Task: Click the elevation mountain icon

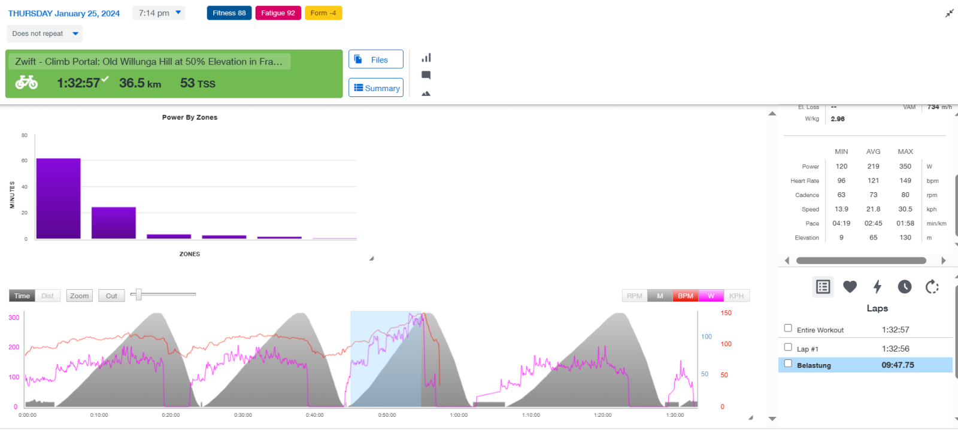Action: (426, 93)
